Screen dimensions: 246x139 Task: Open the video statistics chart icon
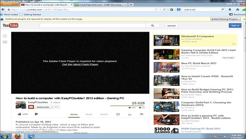tap(130, 114)
